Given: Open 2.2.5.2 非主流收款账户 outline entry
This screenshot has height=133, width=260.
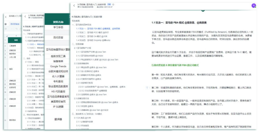Looking at the screenshot, I should [93, 91].
